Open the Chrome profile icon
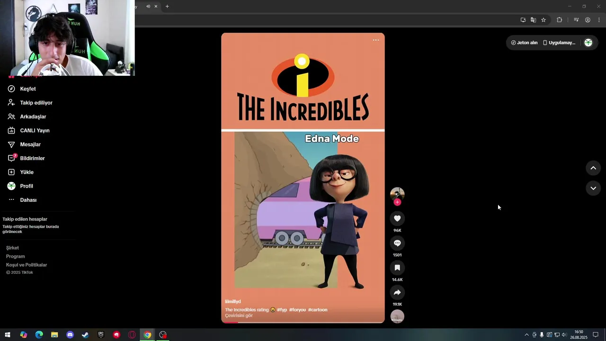 [588, 20]
